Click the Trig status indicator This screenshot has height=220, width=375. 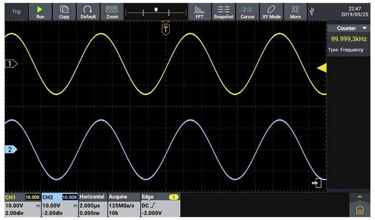16,12
